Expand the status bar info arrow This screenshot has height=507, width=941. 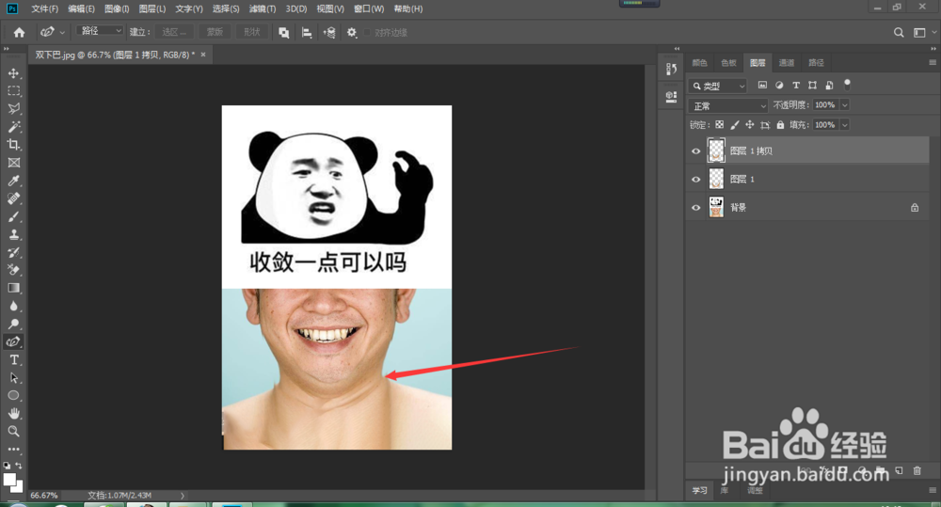(x=183, y=496)
